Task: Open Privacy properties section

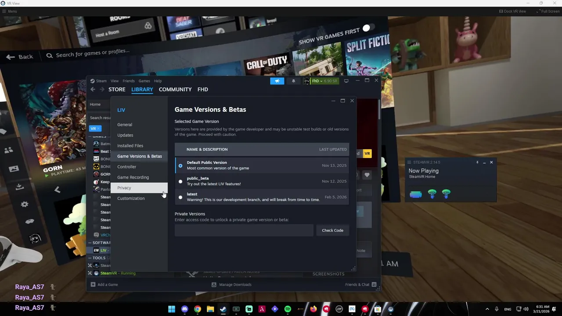Action: click(x=139, y=188)
